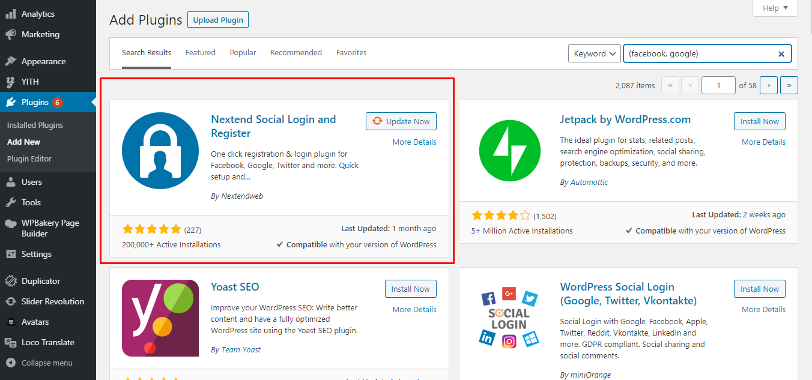812x380 pixels.
Task: Click the five-star rating of Nextend Social Login
Action: pyautogui.click(x=151, y=229)
